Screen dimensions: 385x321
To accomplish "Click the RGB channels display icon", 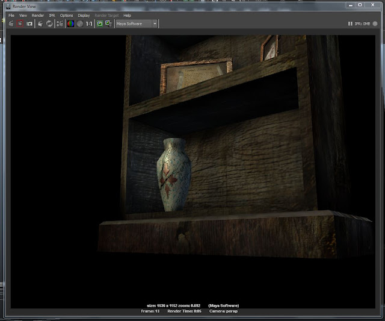I will pos(71,24).
